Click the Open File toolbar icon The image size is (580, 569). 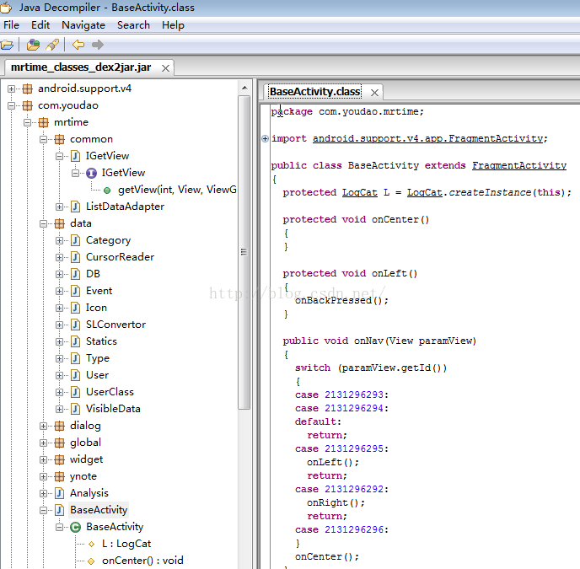click(x=8, y=45)
